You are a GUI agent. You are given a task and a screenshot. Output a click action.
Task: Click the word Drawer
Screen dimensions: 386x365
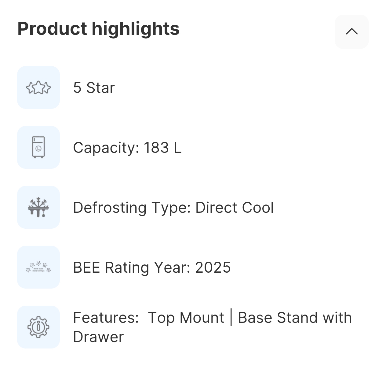(x=98, y=337)
